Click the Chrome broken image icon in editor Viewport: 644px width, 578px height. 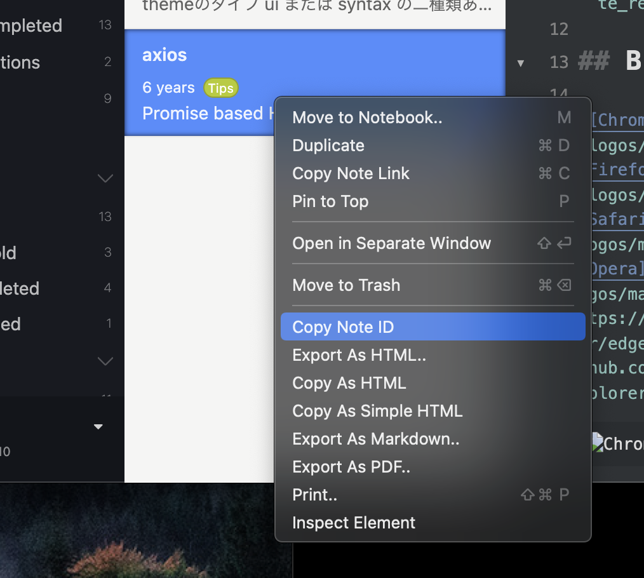pyautogui.click(x=598, y=443)
